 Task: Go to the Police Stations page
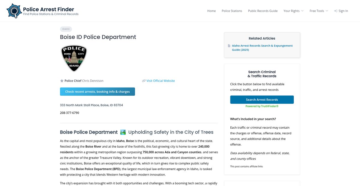pos(232,11)
